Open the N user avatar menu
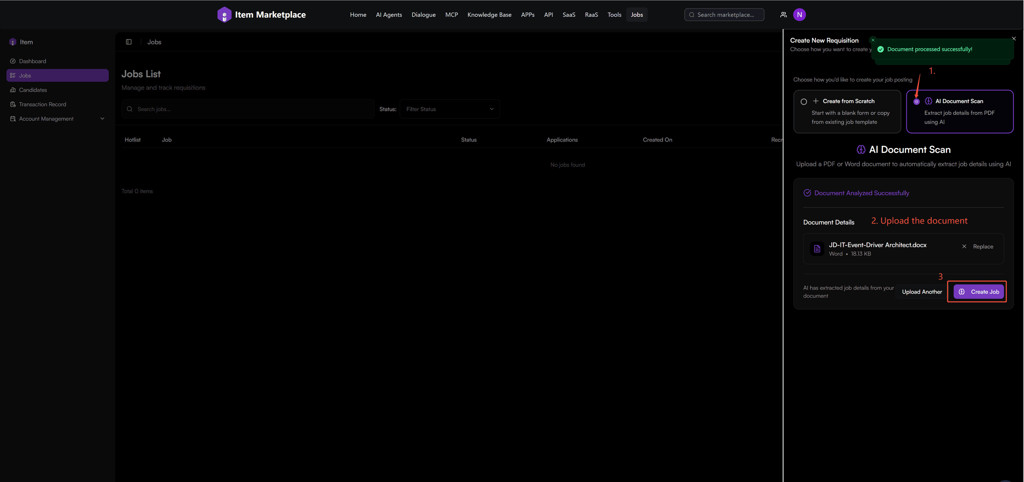This screenshot has height=482, width=1024. coord(799,15)
